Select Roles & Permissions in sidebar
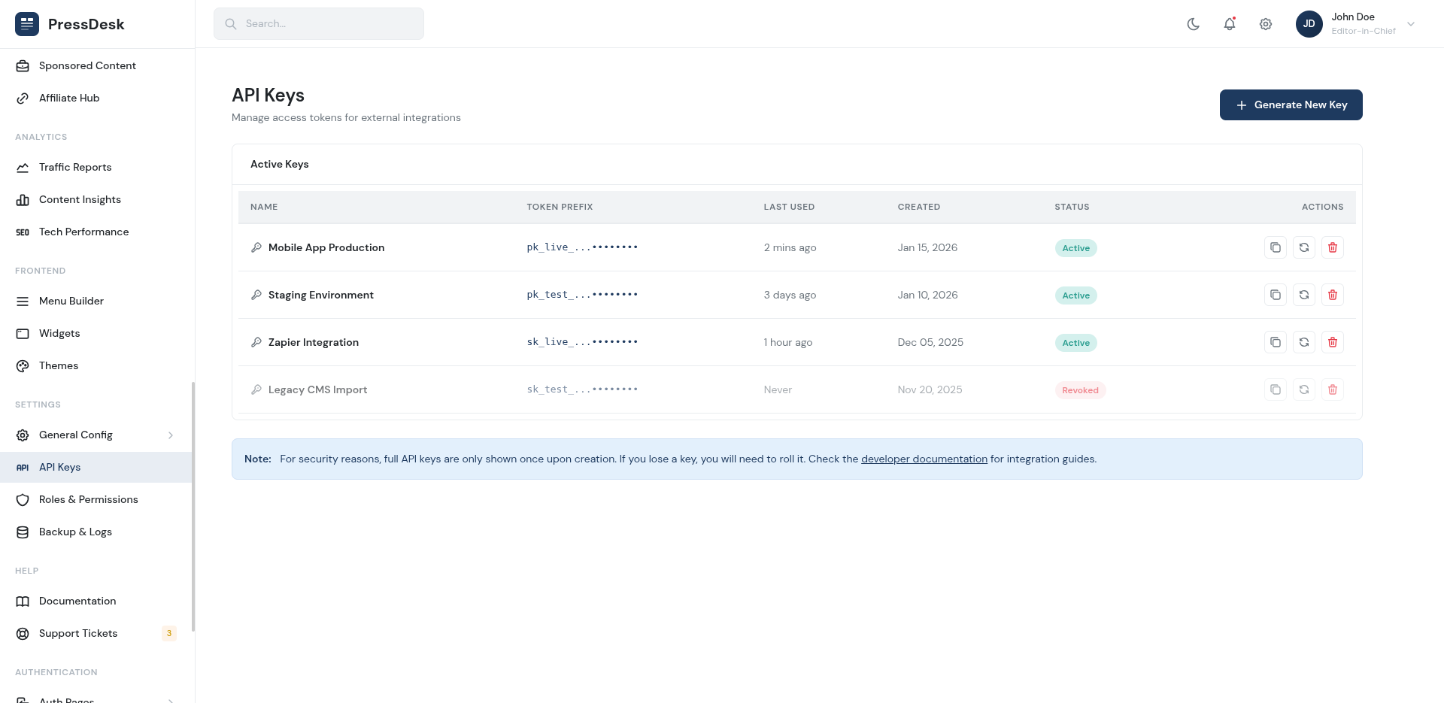Image resolution: width=1444 pixels, height=703 pixels. 88,499
